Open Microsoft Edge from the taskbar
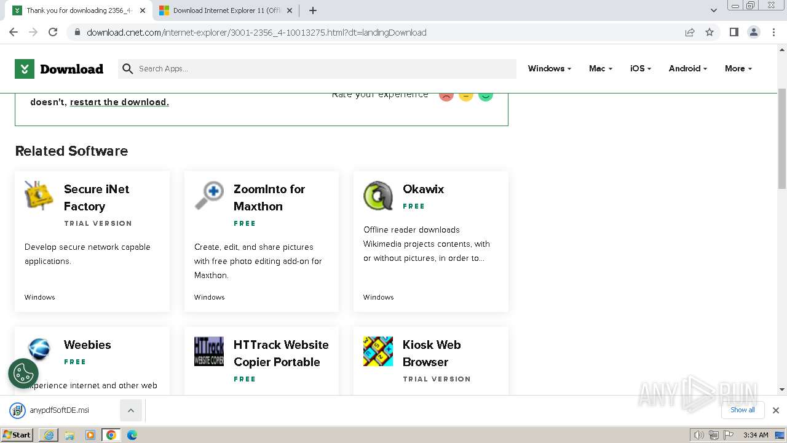This screenshot has width=787, height=443. pyautogui.click(x=132, y=435)
